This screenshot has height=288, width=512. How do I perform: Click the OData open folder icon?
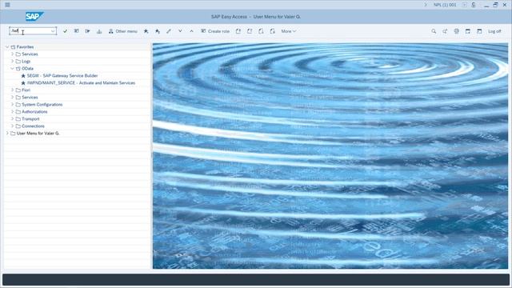pos(18,69)
